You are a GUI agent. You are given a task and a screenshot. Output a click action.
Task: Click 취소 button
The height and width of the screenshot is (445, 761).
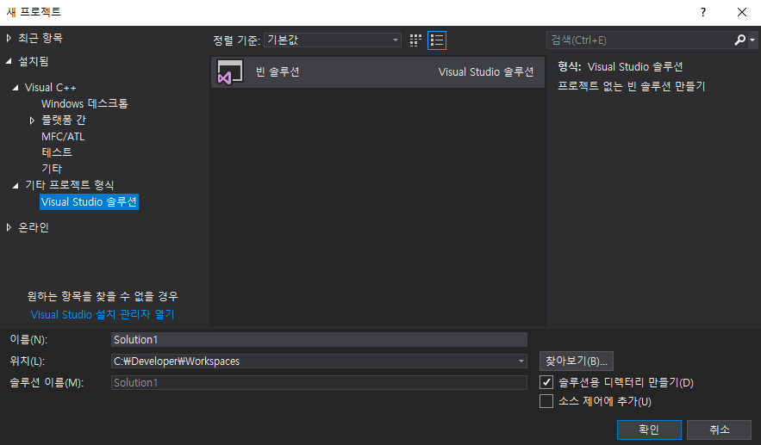click(x=720, y=430)
